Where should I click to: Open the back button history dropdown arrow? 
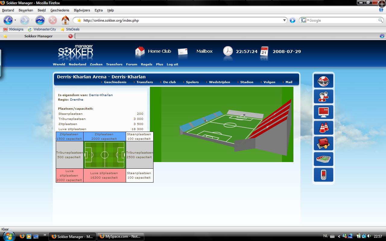(x=15, y=20)
